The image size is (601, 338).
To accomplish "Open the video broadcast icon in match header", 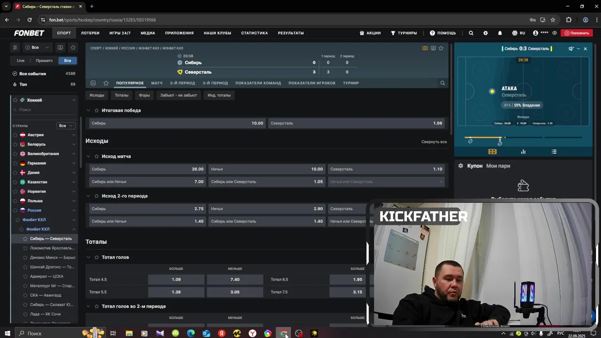I will [x=433, y=48].
